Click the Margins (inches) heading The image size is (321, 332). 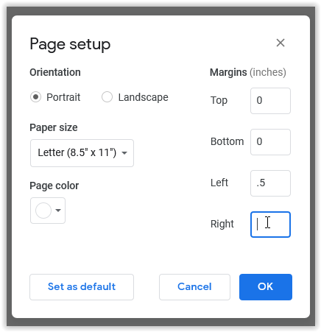(x=248, y=72)
